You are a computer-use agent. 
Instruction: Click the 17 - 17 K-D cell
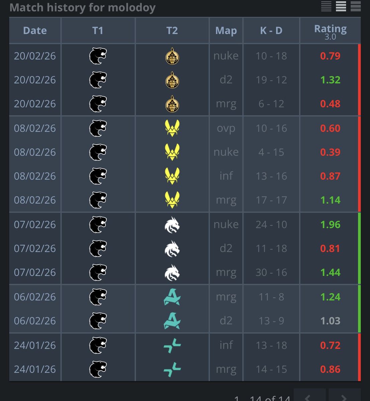click(x=271, y=200)
